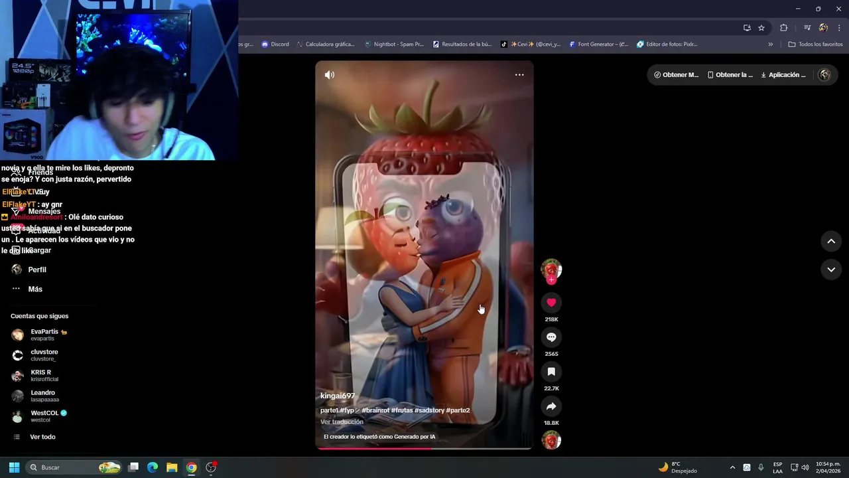849x478 pixels.
Task: Expand the bookmarks bar overflow chevron
Action: [x=770, y=44]
